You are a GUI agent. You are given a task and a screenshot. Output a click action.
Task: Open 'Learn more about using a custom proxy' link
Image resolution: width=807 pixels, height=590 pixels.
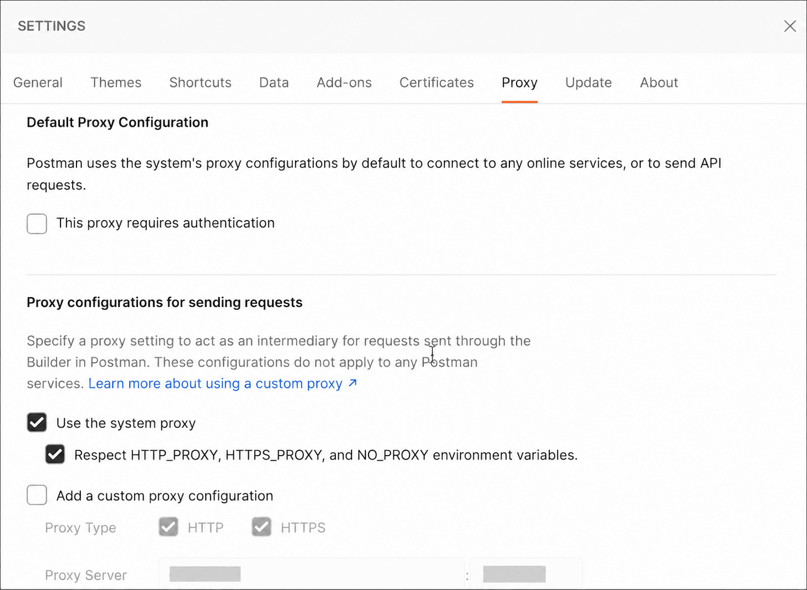point(223,384)
